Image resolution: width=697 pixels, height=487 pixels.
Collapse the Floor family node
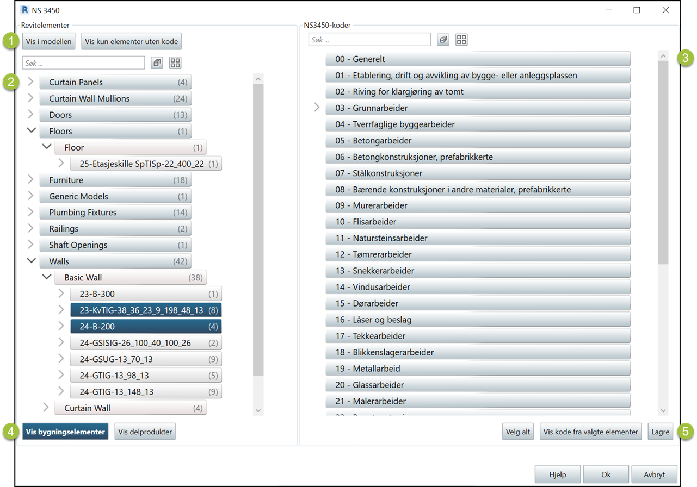(x=46, y=147)
